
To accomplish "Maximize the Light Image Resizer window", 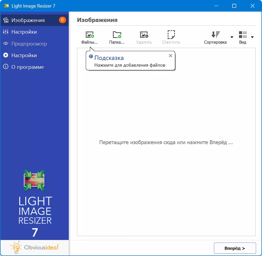I will (234, 6).
